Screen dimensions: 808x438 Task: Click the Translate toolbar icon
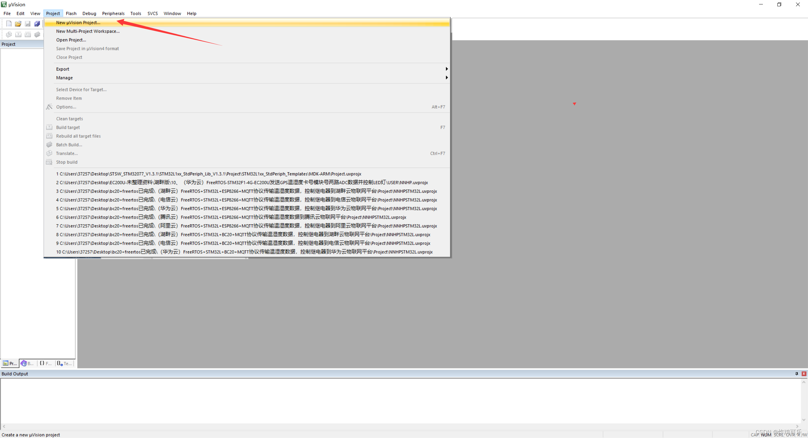pyautogui.click(x=9, y=34)
